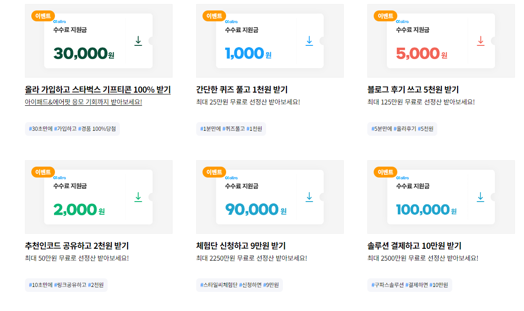Select the 5,000원 수수료 지원금 coupon image
The width and height of the screenshot is (524, 311).
tap(441, 41)
